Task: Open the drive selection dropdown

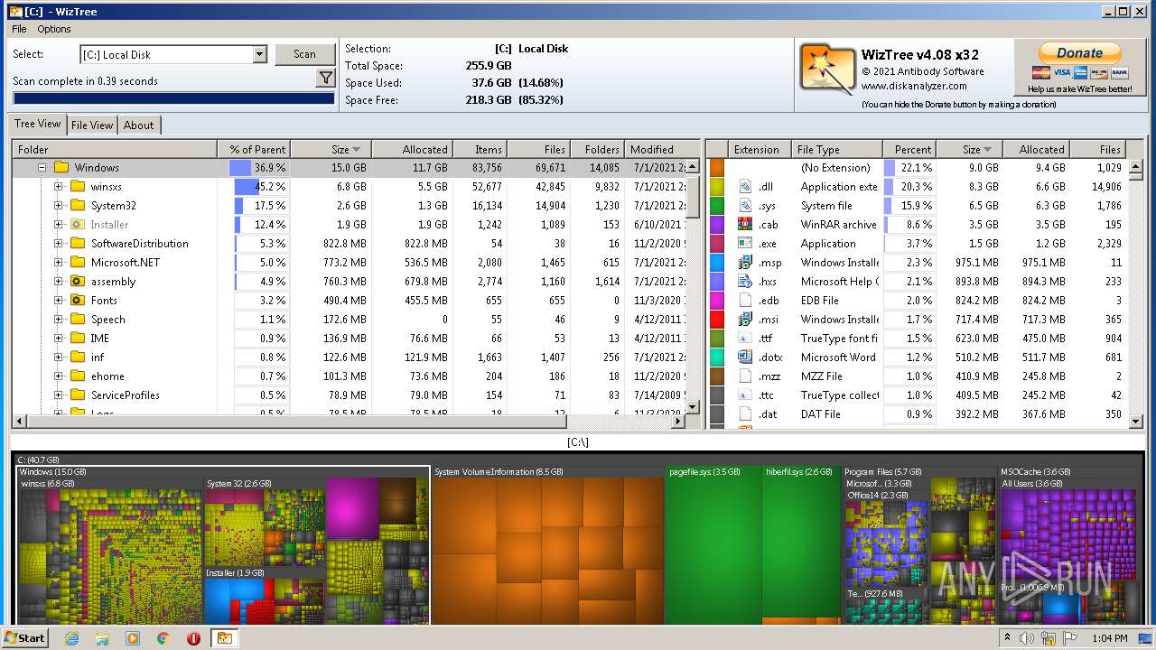Action: pos(260,55)
